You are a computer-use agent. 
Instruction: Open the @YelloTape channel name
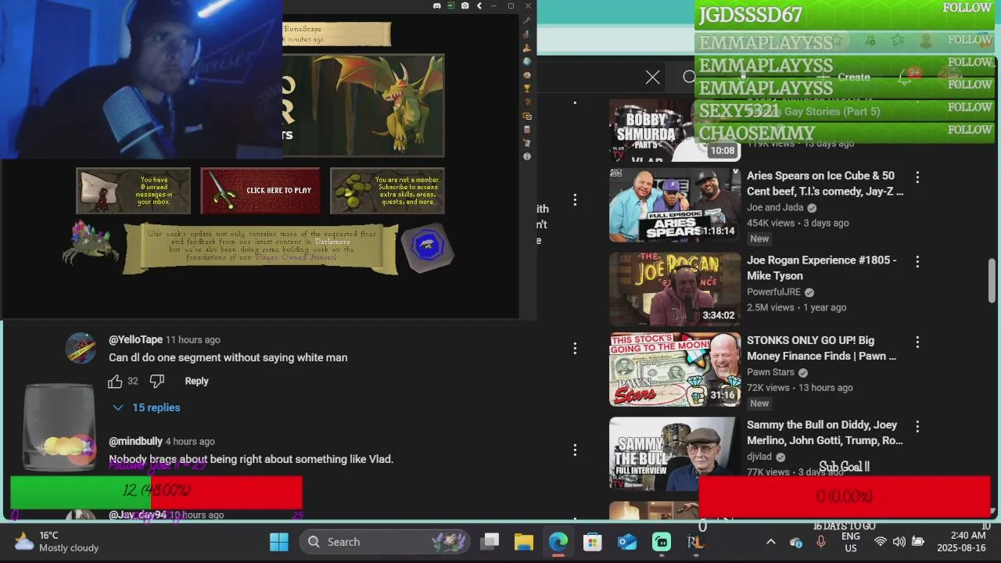point(135,339)
